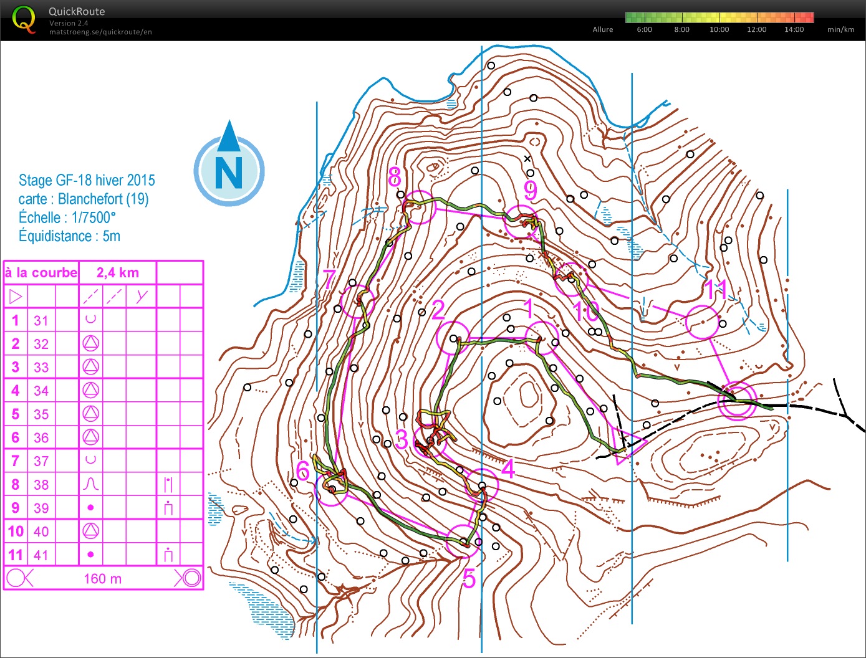Screen dimensions: 866x658
Task: Click the boulder symbol in table row 10
Action: (x=90, y=531)
